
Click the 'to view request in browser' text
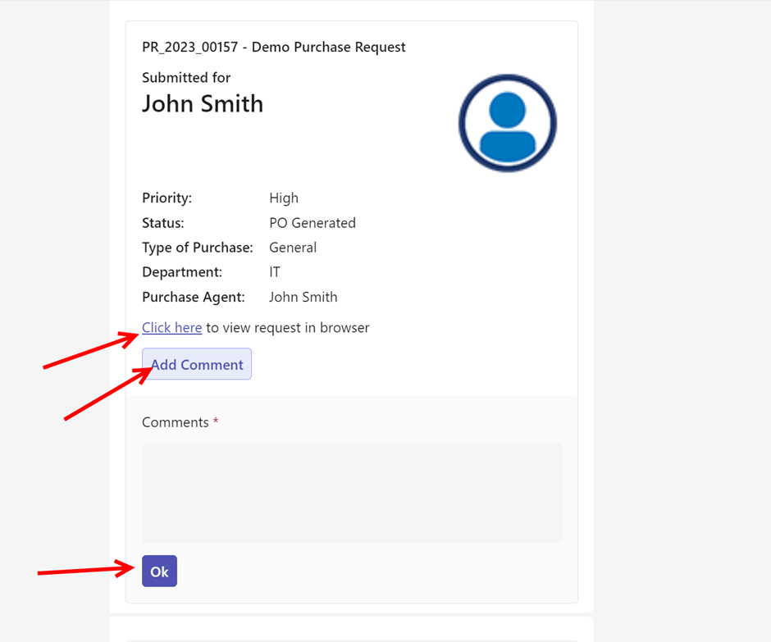287,328
